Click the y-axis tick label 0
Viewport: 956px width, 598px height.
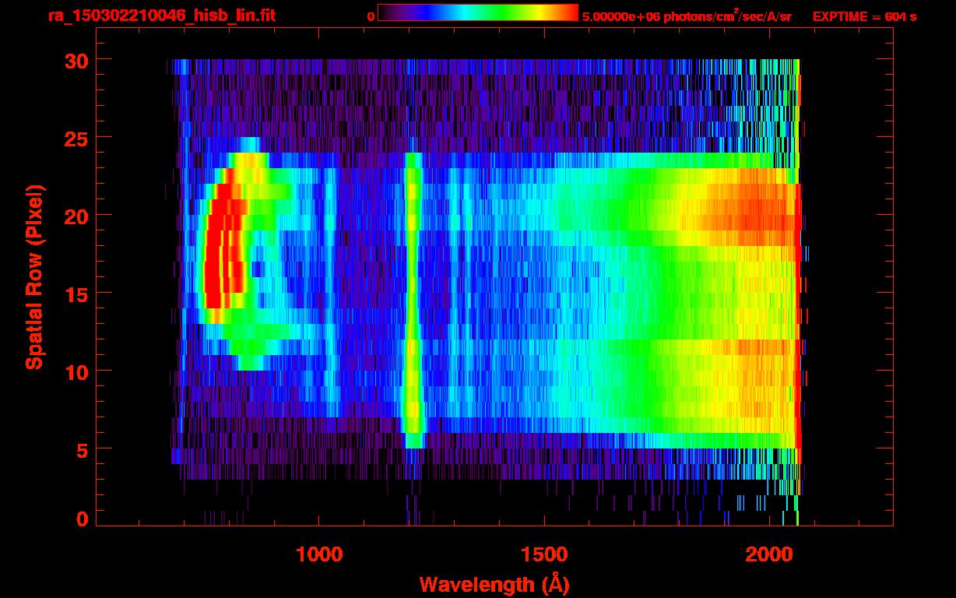[82, 519]
